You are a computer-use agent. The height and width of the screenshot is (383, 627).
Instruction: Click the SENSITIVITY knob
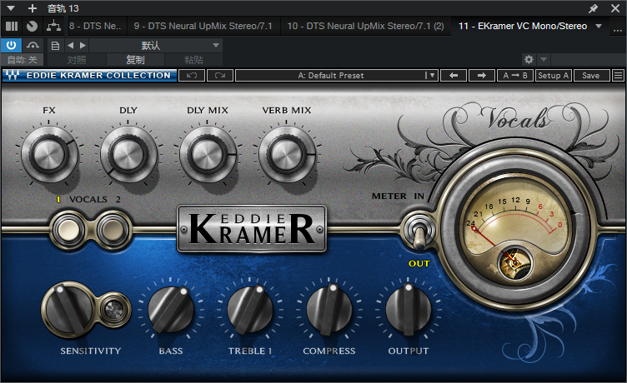click(68, 310)
